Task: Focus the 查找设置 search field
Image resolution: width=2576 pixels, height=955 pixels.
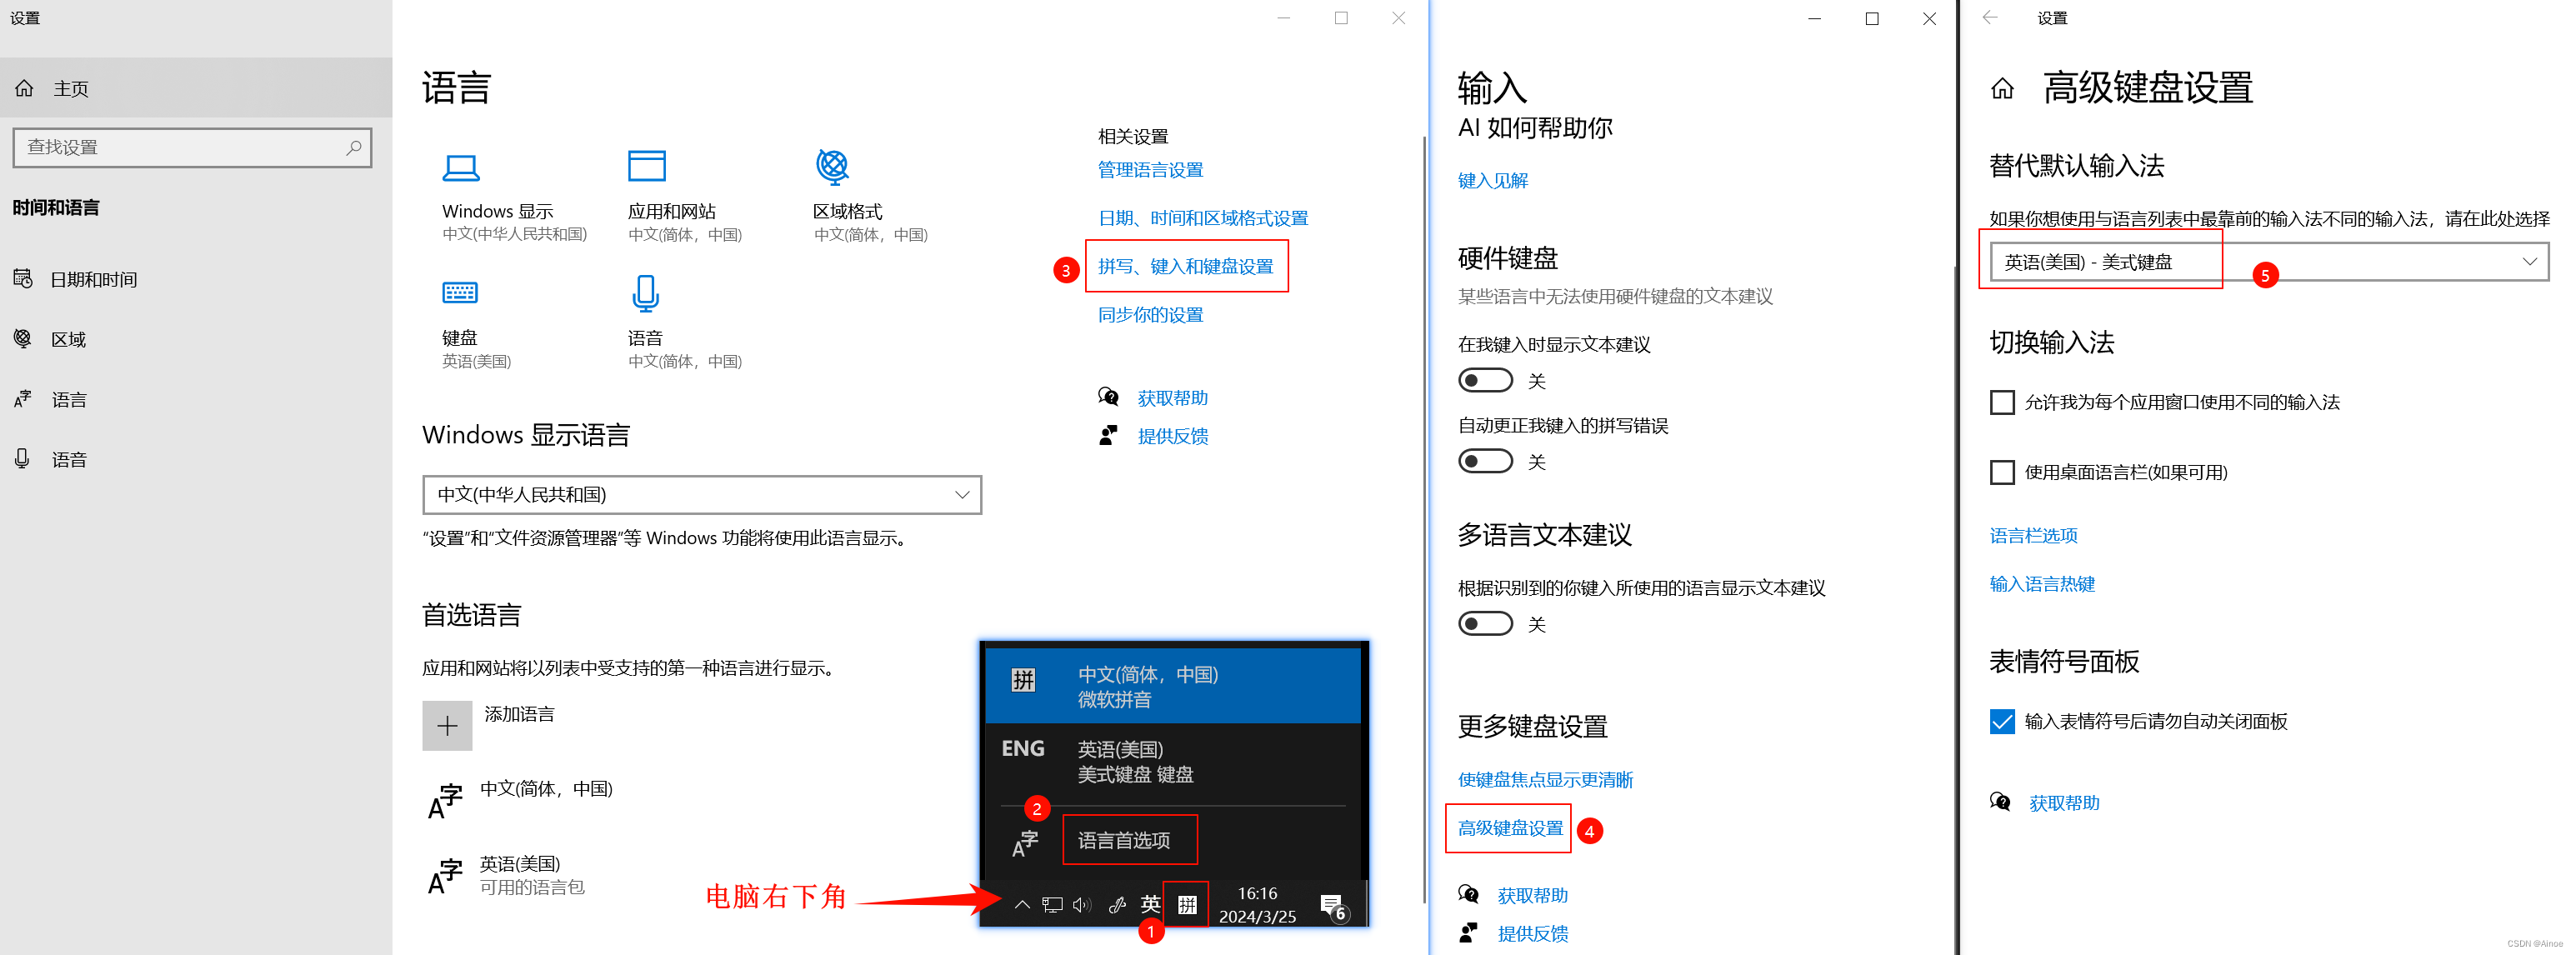Action: 192,147
